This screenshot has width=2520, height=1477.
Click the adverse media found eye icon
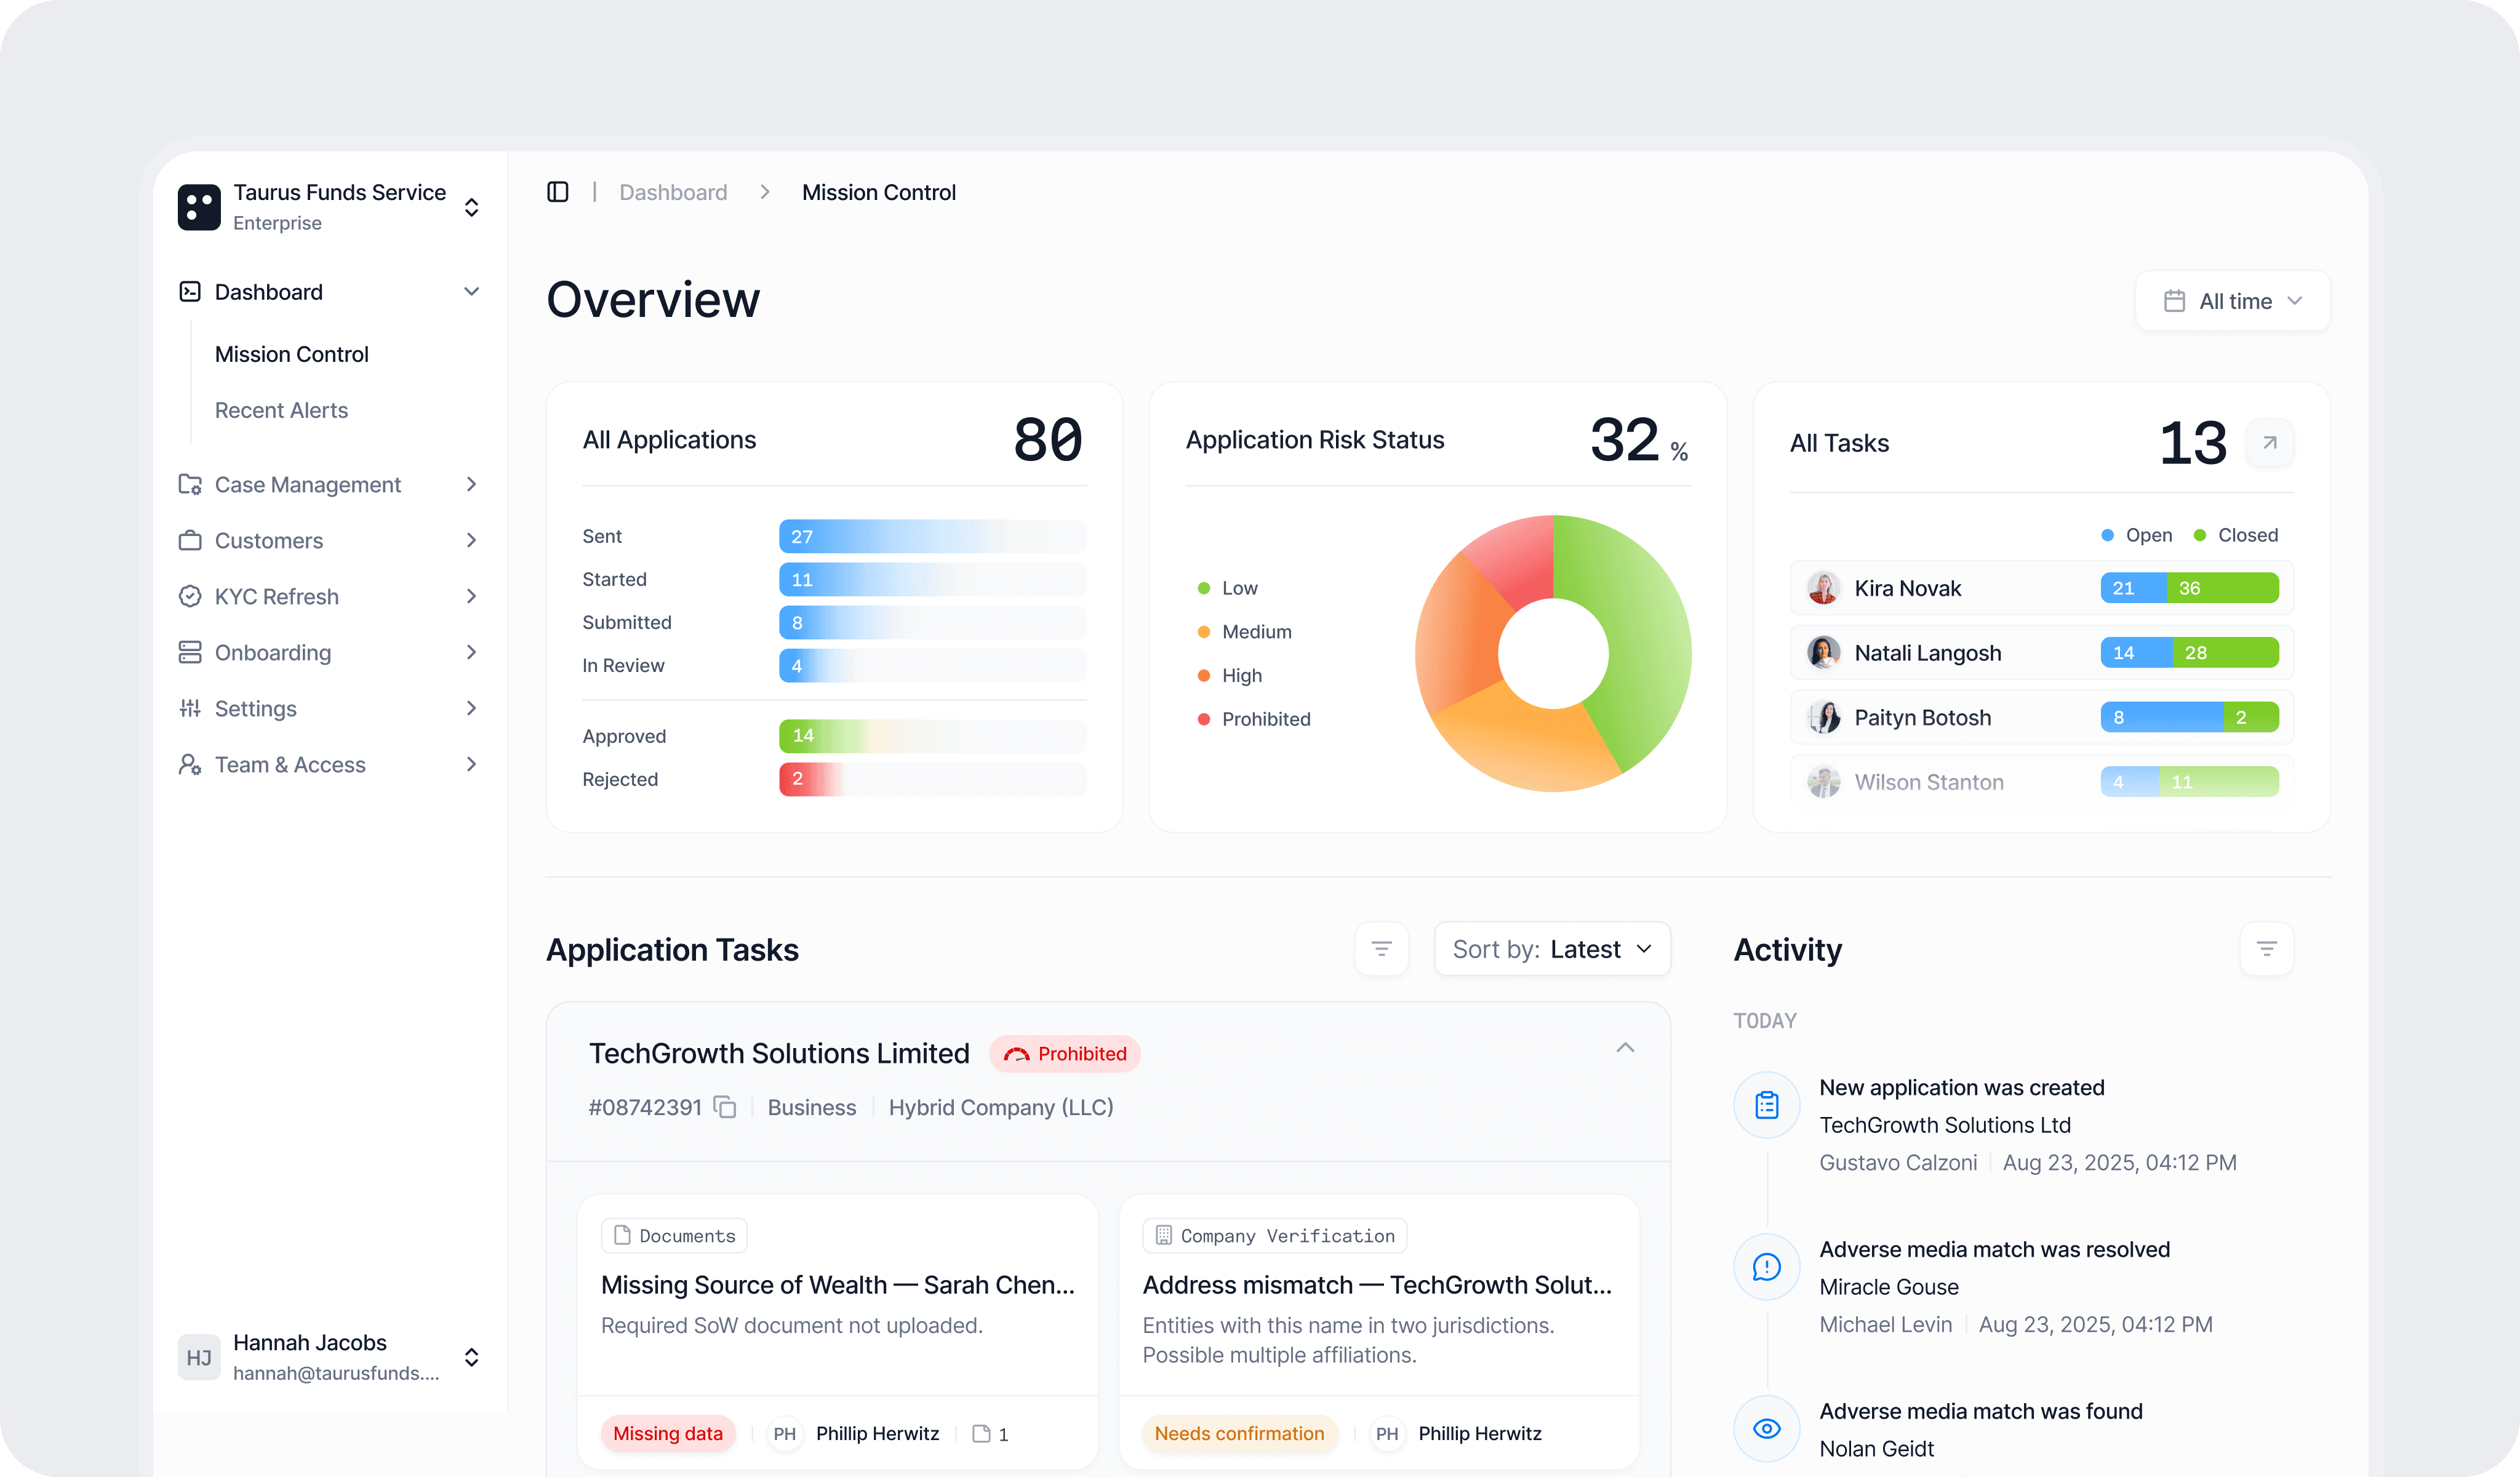pyautogui.click(x=1767, y=1429)
